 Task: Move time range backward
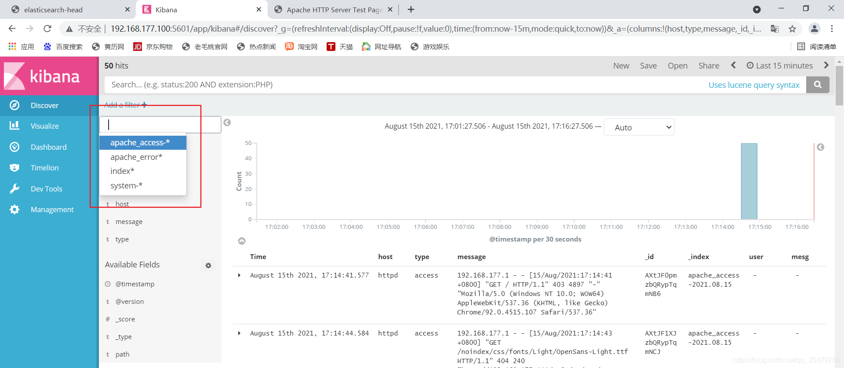pyautogui.click(x=733, y=65)
